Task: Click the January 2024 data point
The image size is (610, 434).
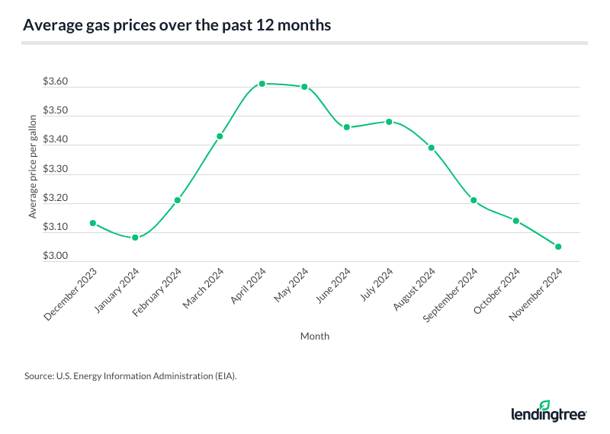Action: [x=135, y=238]
